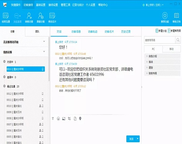Click the person icon on row 0005
Viewport: 182px width, 144px height.
[40, 137]
